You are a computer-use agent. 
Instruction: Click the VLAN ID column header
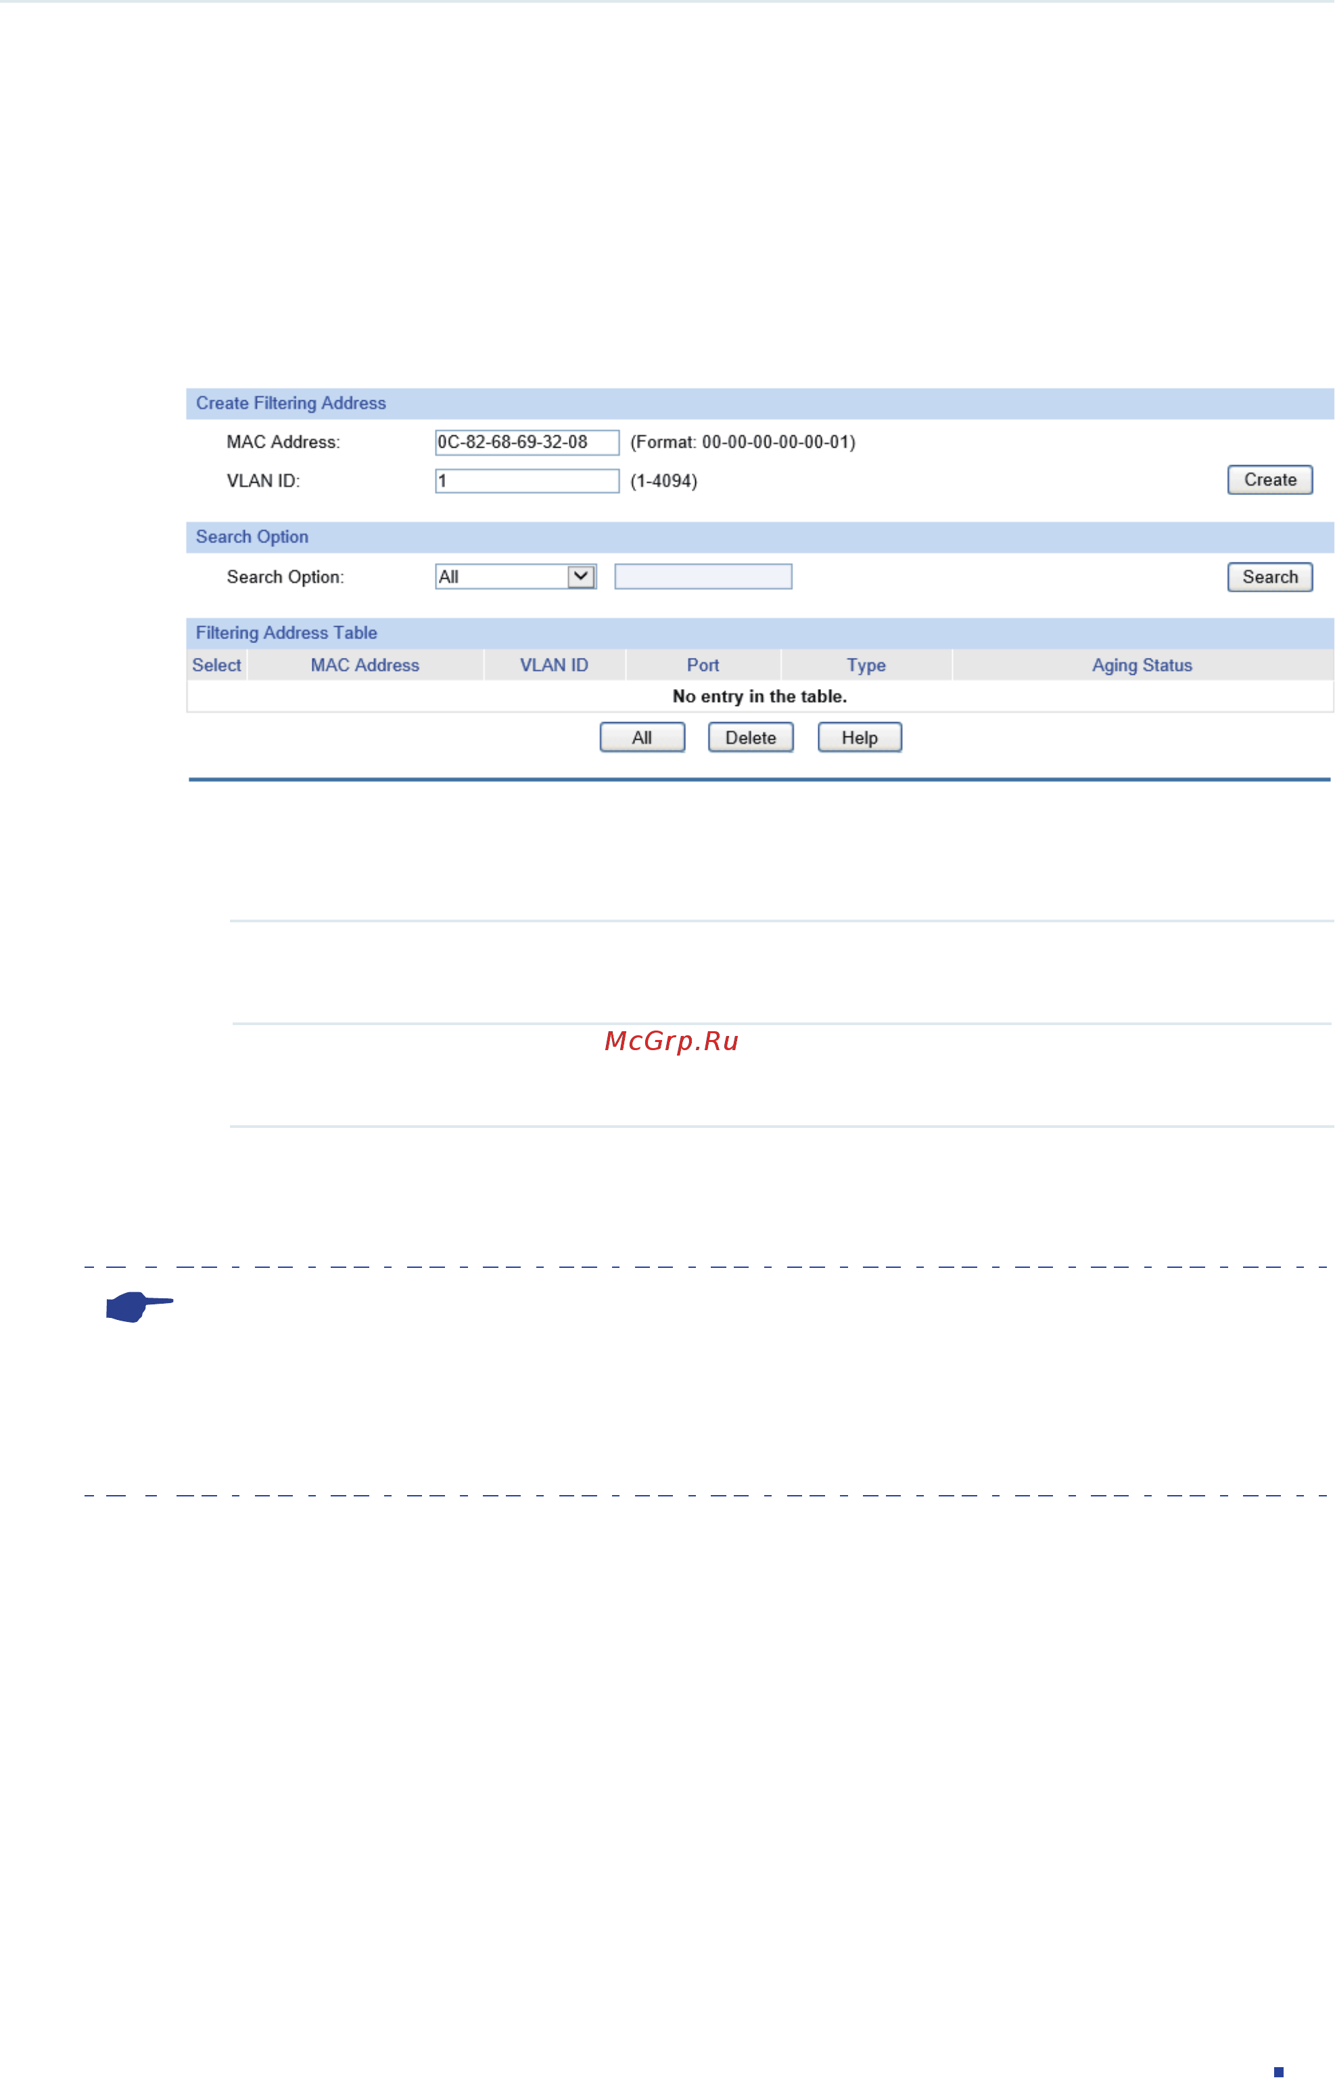coord(554,665)
